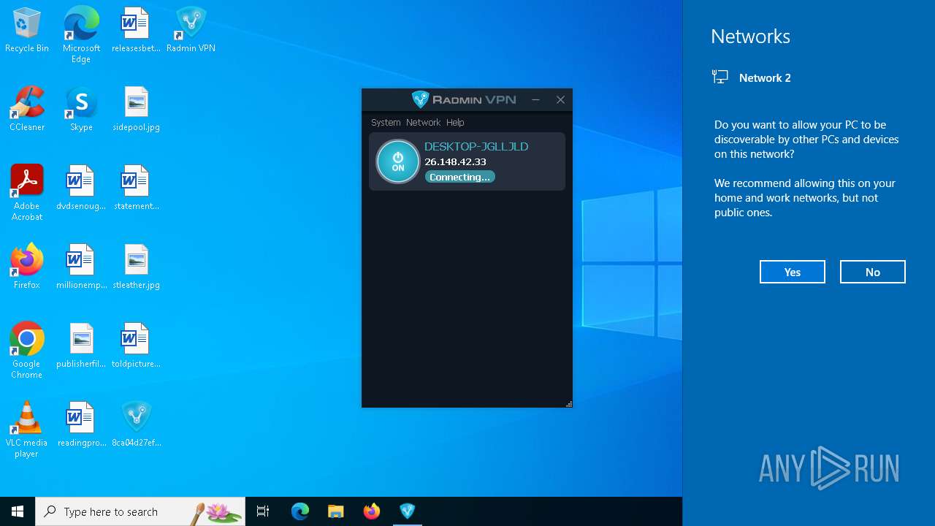This screenshot has width=935, height=526.
Task: Select the dvdsenoug Word document
Action: (81, 188)
